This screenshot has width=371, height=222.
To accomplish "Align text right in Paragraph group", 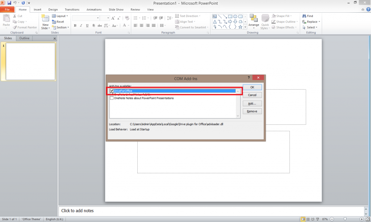I will pyautogui.click(x=148, y=25).
